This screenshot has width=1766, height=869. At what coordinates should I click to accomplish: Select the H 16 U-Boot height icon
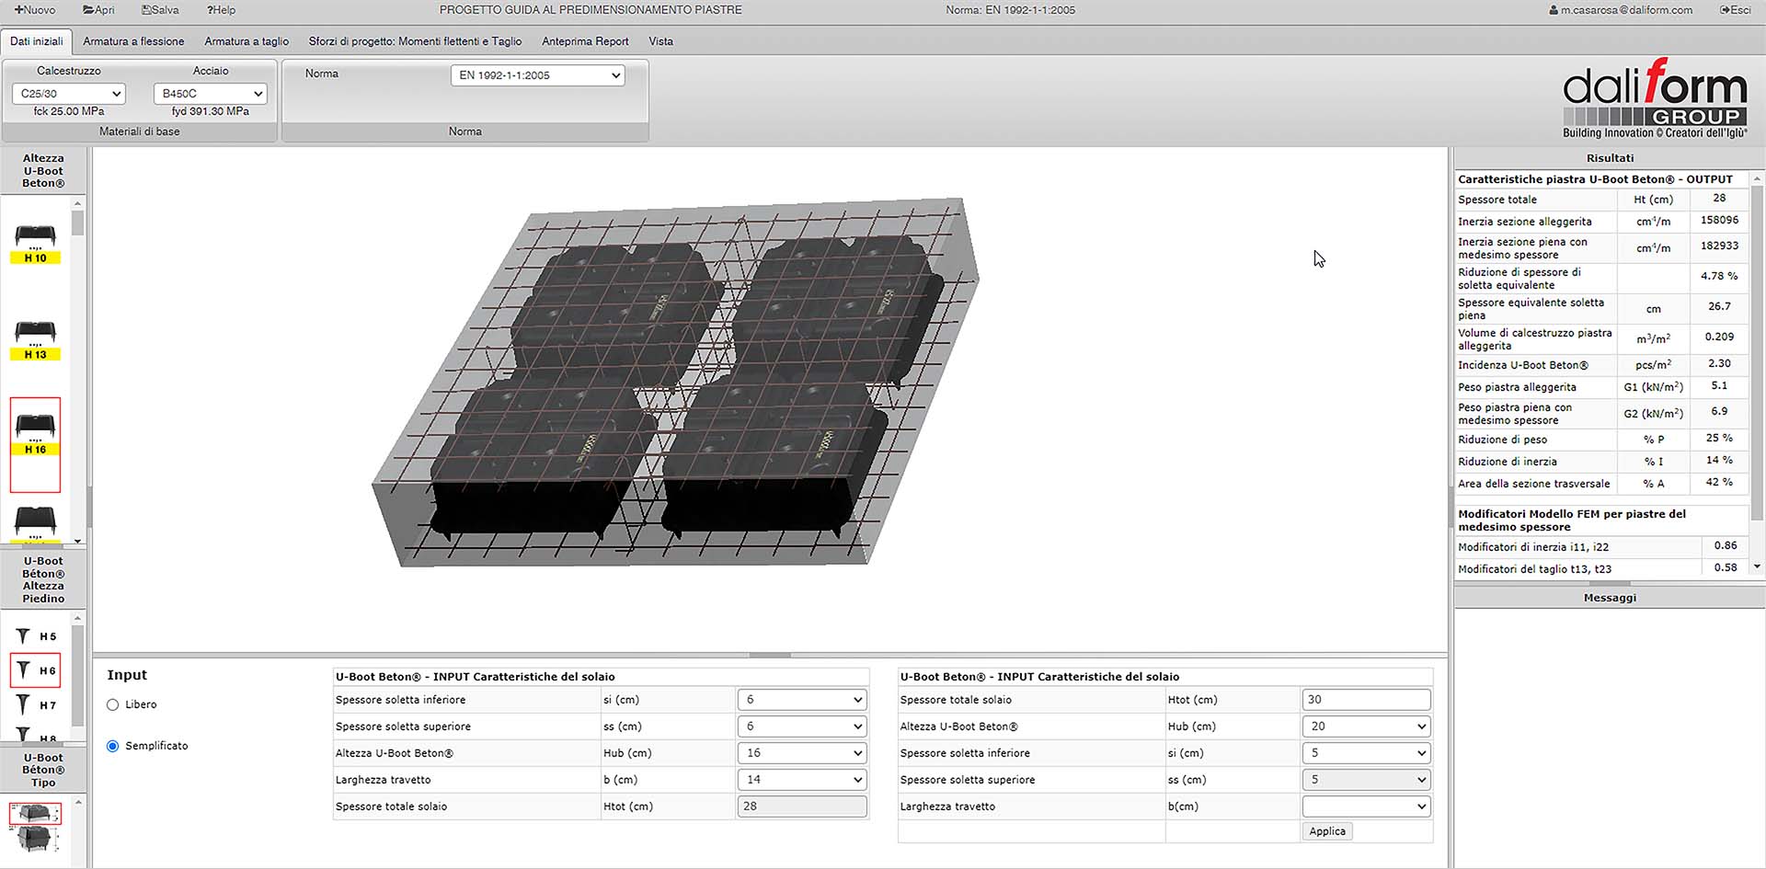(35, 444)
